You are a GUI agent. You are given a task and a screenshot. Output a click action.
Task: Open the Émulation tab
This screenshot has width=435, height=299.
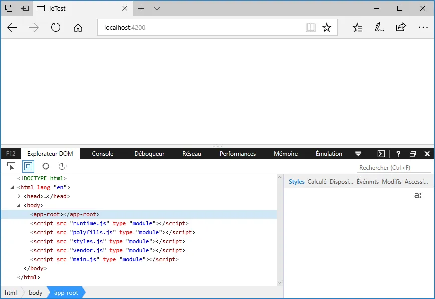coord(329,154)
